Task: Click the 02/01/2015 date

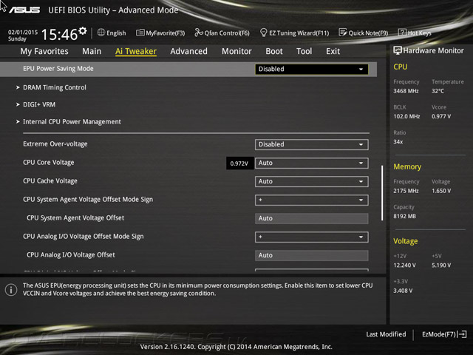Action: coord(23,33)
